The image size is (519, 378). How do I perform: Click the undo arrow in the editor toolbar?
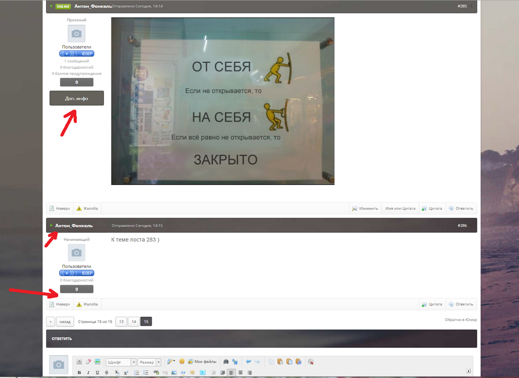(249, 362)
